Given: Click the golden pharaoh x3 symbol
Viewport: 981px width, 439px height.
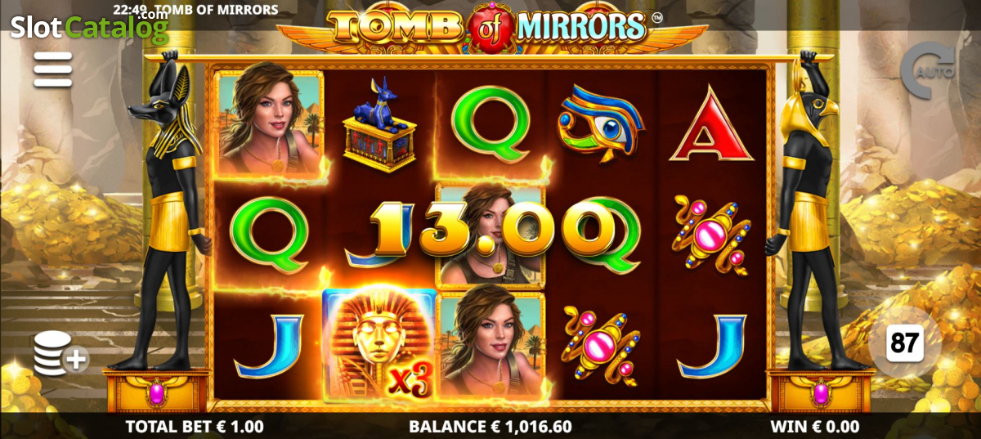Looking at the screenshot, I should coord(379,344).
